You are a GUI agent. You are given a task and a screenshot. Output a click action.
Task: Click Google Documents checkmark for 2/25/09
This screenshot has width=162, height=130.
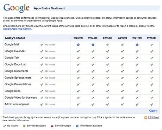[78, 71]
